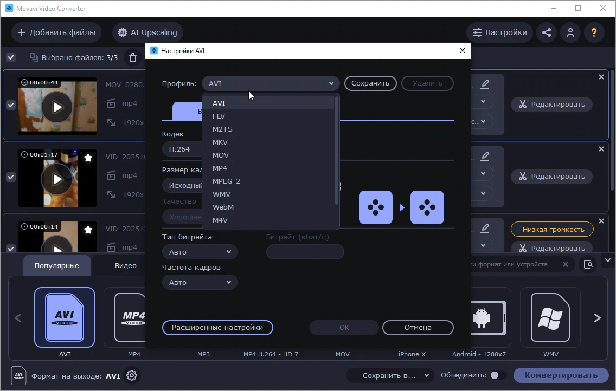Uncheck the 00:01:17 video checkbox

pyautogui.click(x=11, y=177)
